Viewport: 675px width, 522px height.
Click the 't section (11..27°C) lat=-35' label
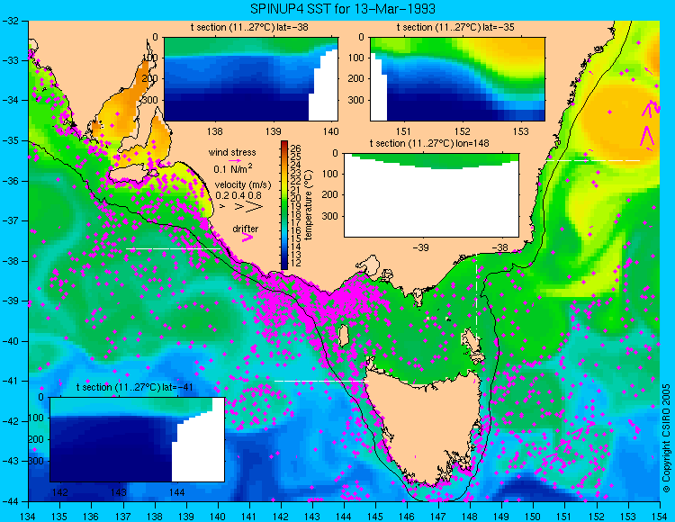pyautogui.click(x=455, y=28)
